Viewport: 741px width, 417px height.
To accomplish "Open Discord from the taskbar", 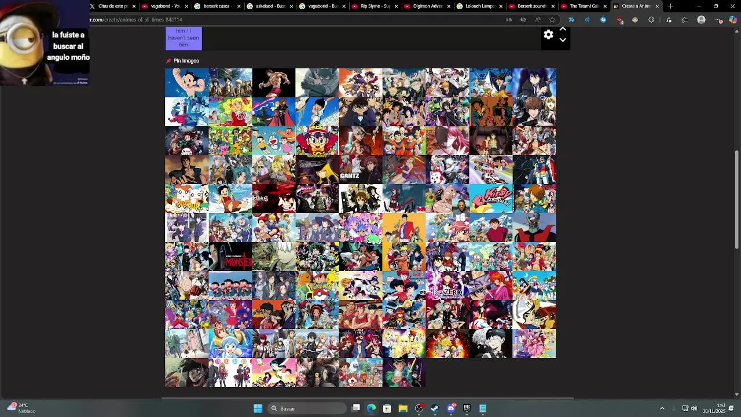I will tap(451, 408).
